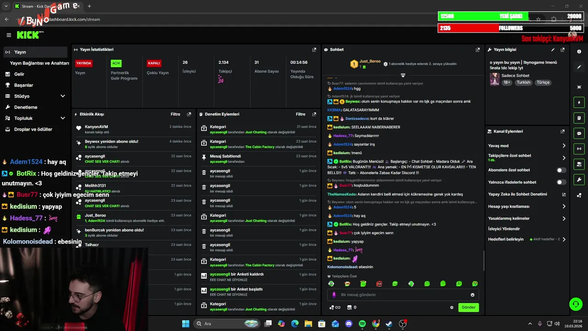Open Filtre in Etkinlik Akışı panel

point(175,114)
